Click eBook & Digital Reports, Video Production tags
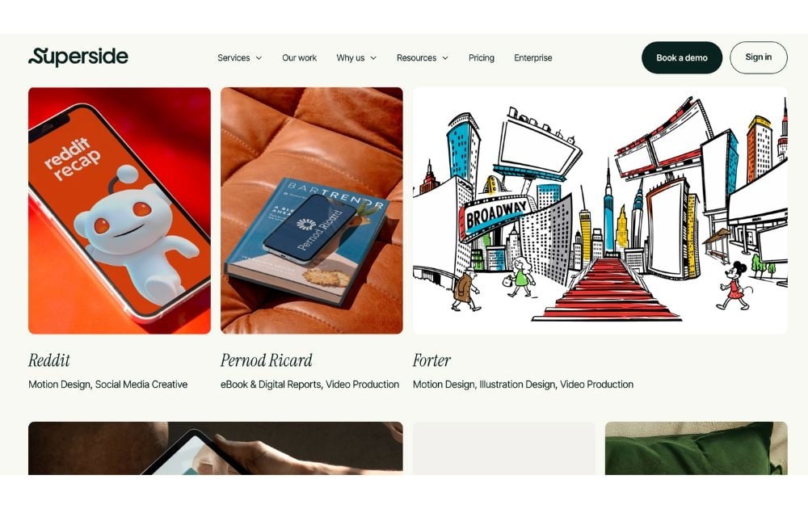This screenshot has width=808, height=509. coord(309,385)
